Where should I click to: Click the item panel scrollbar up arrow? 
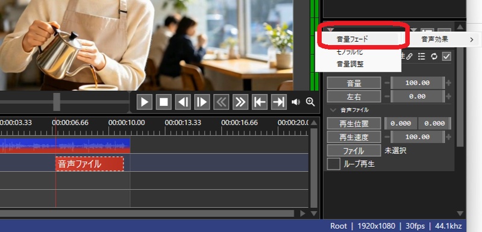coord(460,27)
